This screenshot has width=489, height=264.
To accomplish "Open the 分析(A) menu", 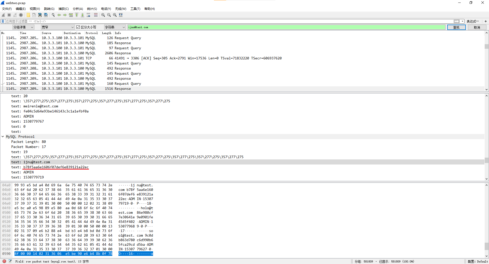I will click(78, 9).
